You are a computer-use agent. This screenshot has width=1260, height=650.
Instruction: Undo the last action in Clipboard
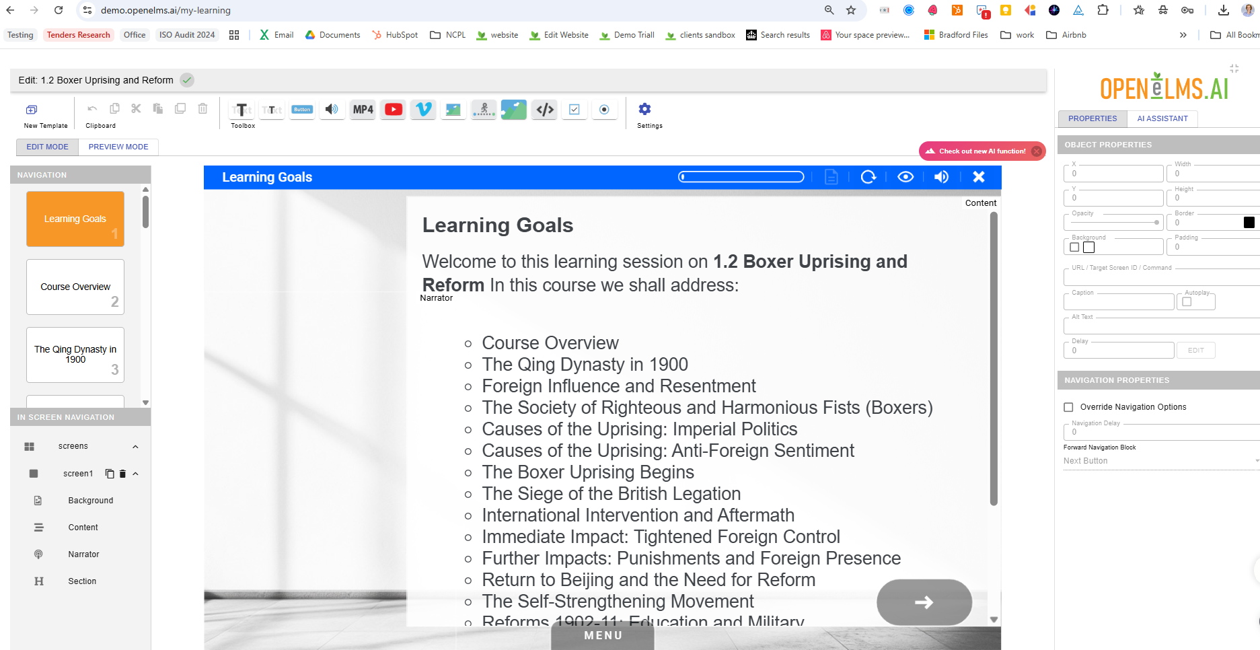(92, 108)
